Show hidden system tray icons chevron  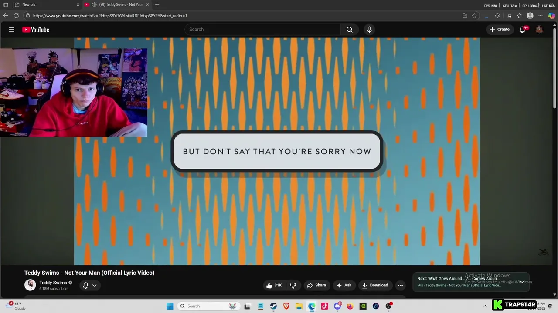[485, 306]
